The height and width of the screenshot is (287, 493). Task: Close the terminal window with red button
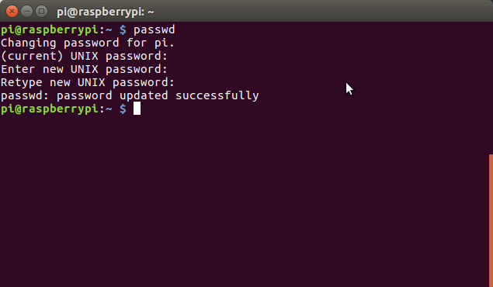(x=12, y=12)
